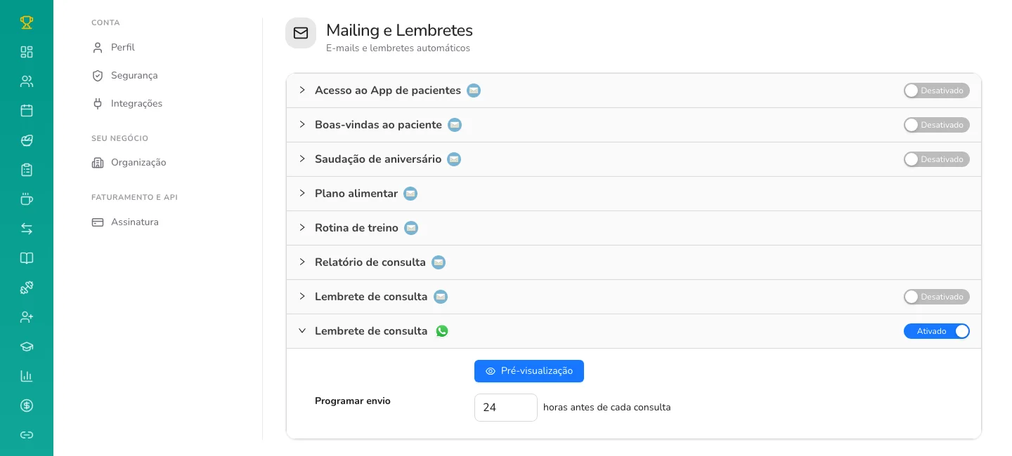Click the email badge beside Plano alimentar
This screenshot has width=1012, height=456.
(410, 194)
